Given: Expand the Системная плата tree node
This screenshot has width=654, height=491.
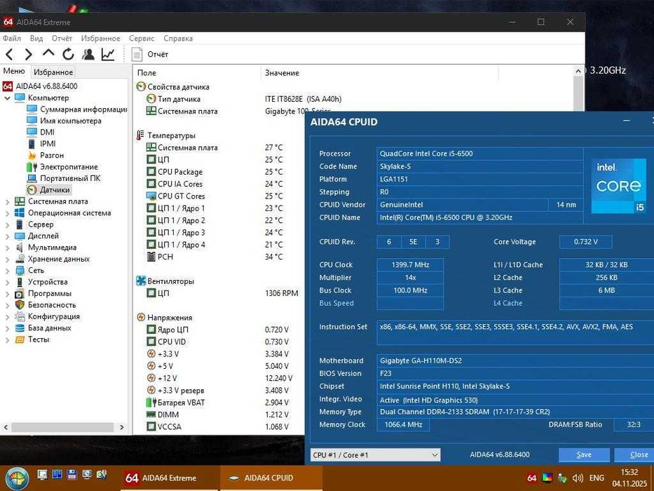Looking at the screenshot, I should point(7,202).
